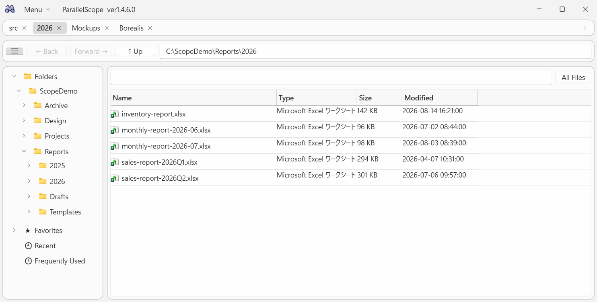Screen dimensions: 597x302
Task: Go Forward in navigation history
Action: pos(91,51)
